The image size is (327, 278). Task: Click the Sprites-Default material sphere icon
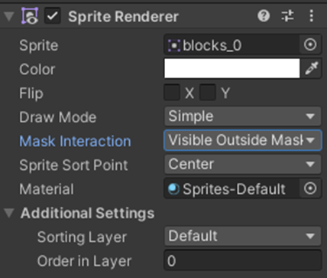pos(173,189)
